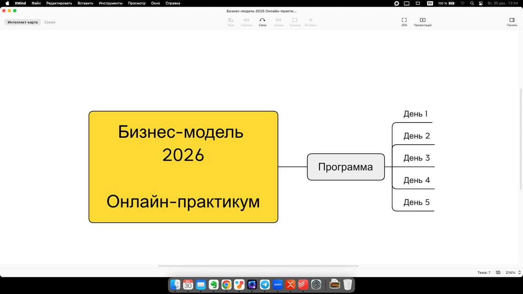Select the yellow Бизнес-модель 2026 central topic
The width and height of the screenshot is (523, 294).
pos(183,167)
